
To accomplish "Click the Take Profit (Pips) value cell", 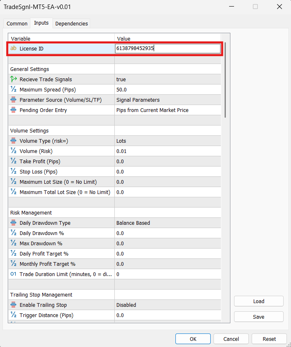I will point(168,161).
